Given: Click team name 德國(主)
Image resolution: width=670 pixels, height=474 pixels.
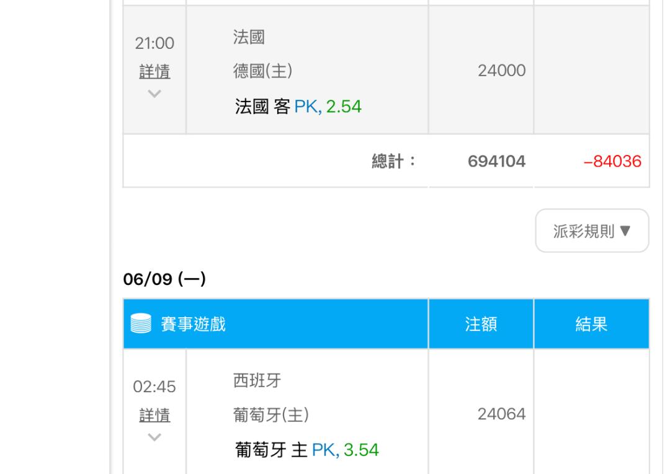Looking at the screenshot, I should coord(263,71).
